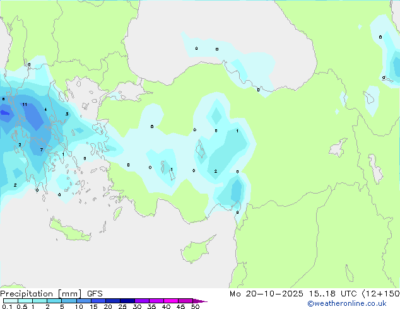This screenshot has height=309, width=400.
Task: Click the '11' precipitation value on the map
Action: (x=25, y=104)
